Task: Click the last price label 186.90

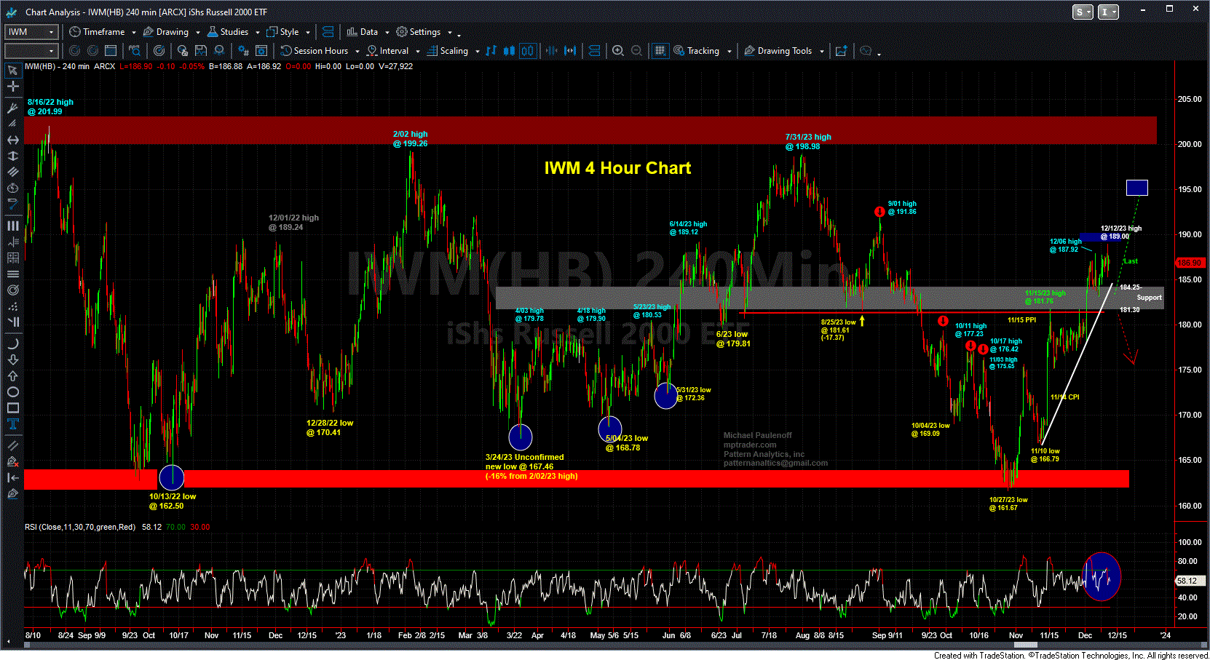Action: tap(1189, 263)
